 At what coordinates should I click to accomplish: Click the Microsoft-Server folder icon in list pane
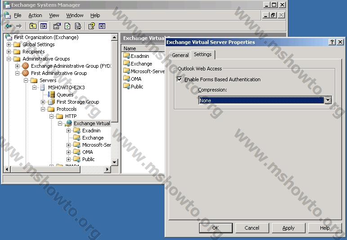pyautogui.click(x=126, y=71)
